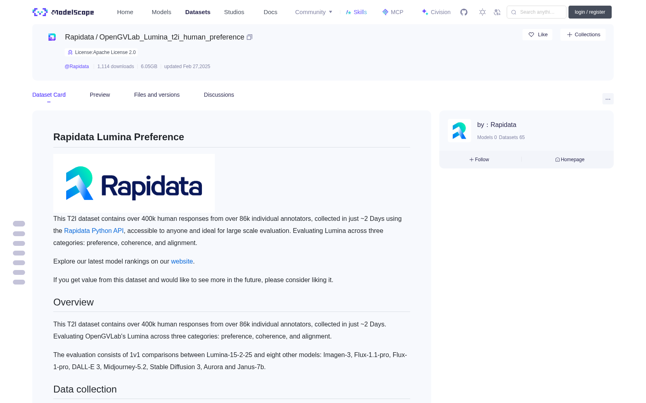Go to the Home nav item
646x403 pixels.
click(125, 12)
